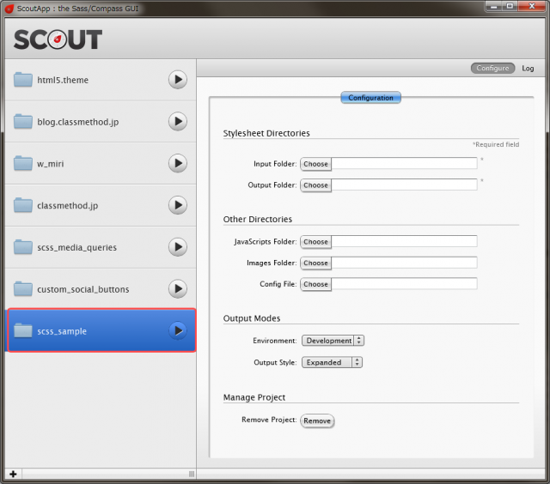Add a new project with plus icon

click(14, 474)
